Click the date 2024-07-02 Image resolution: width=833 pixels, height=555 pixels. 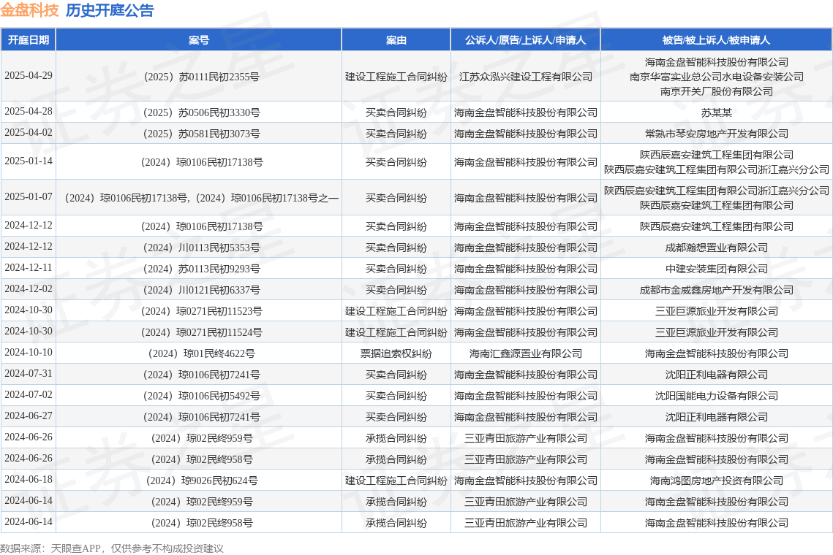(29, 395)
